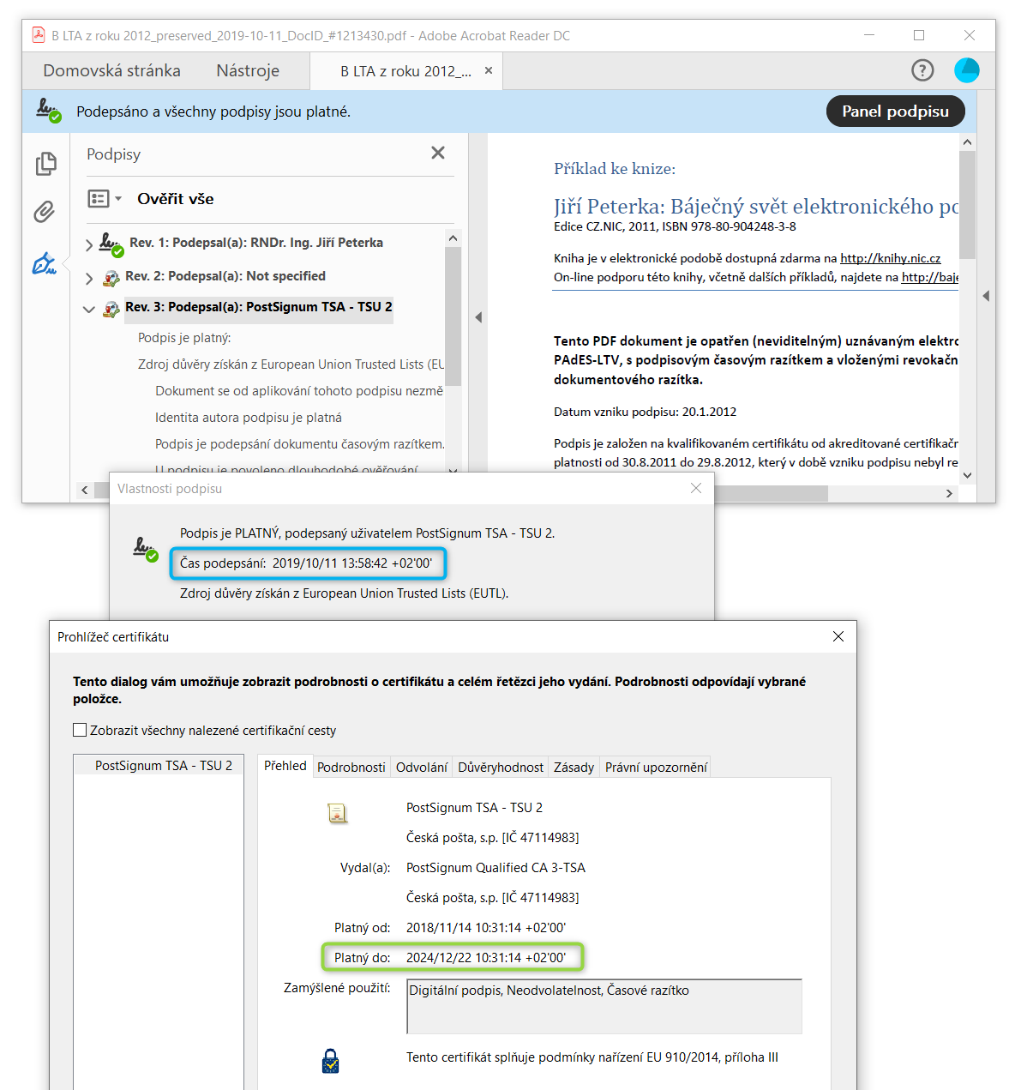The image size is (1015, 1090).
Task: Click the Help question mark icon
Action: pyautogui.click(x=922, y=70)
